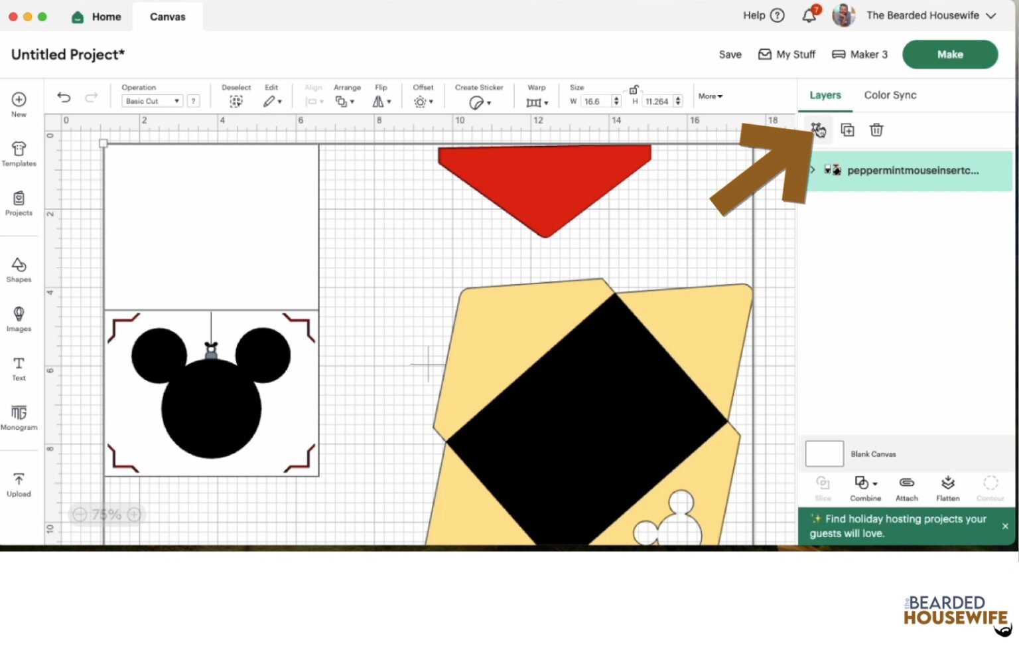Delete the selected layer
The height and width of the screenshot is (648, 1019).
tap(876, 130)
